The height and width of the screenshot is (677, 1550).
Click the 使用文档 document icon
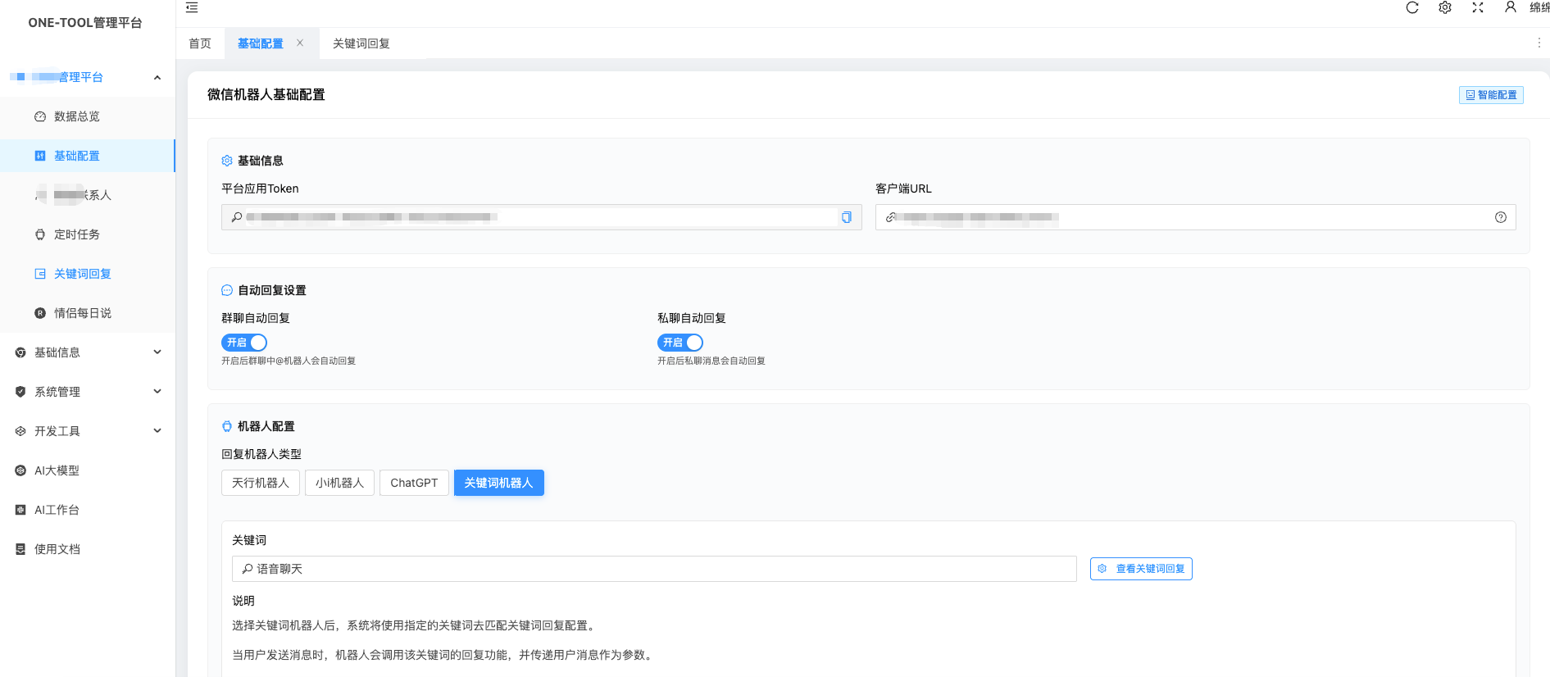(20, 549)
